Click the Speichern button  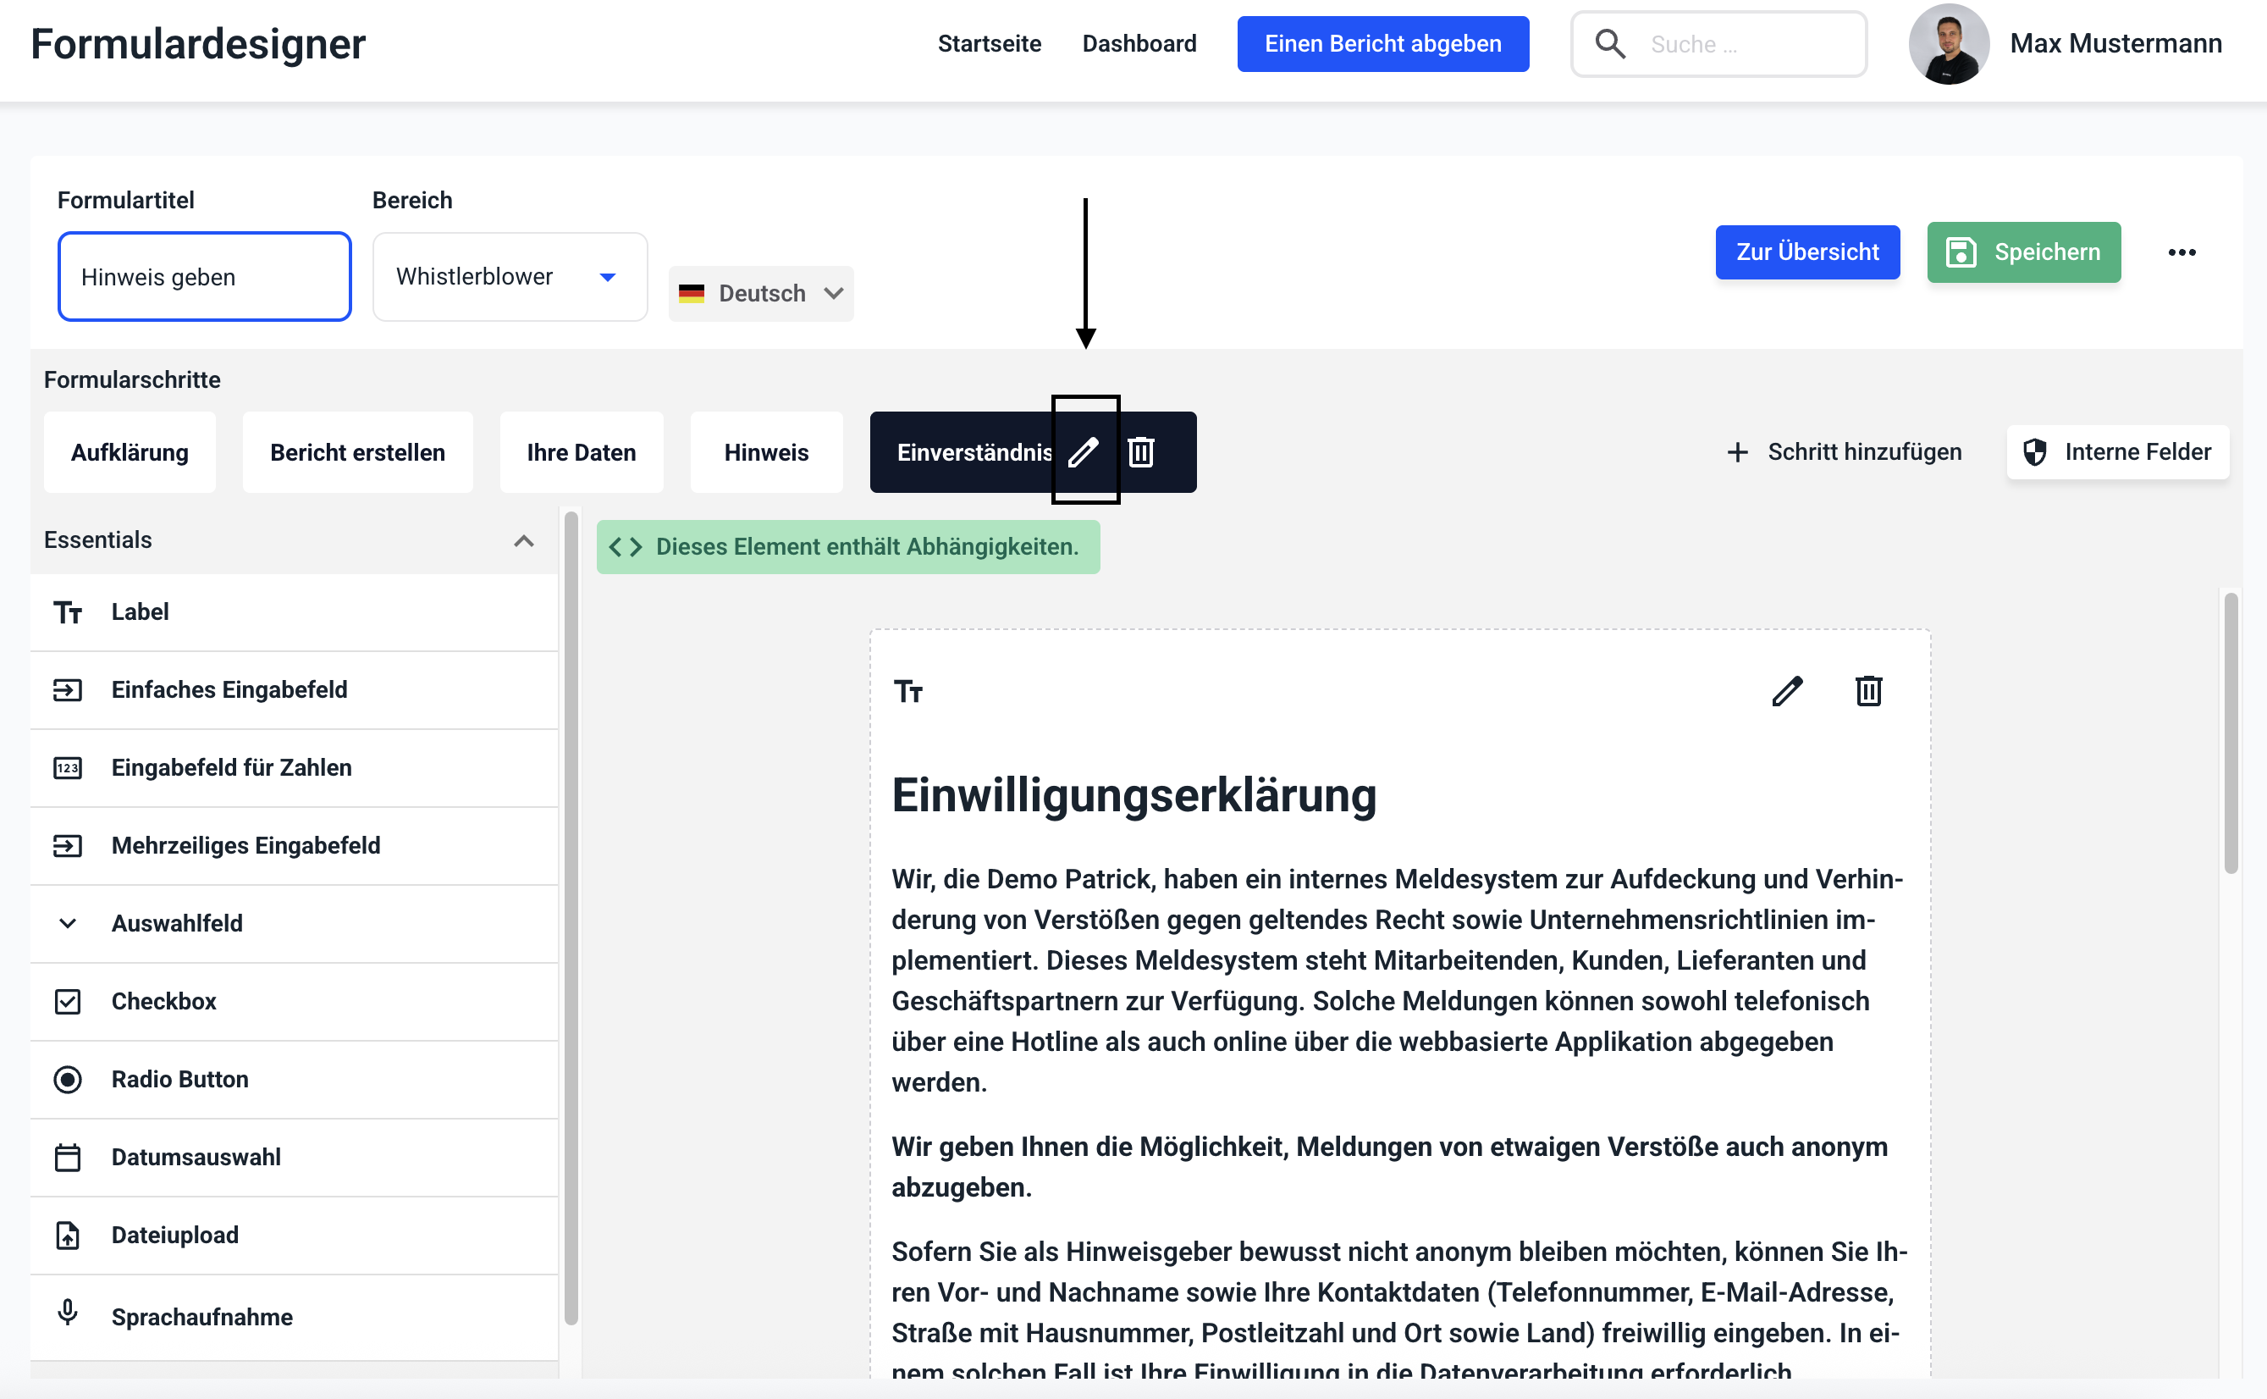click(2023, 252)
